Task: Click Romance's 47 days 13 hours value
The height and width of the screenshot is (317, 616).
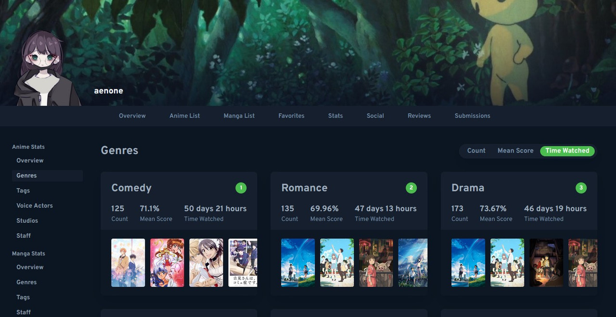Action: tap(385, 208)
